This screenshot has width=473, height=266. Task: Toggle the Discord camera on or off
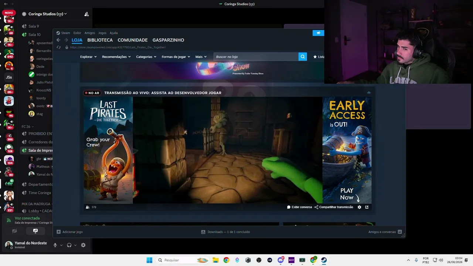(x=14, y=231)
